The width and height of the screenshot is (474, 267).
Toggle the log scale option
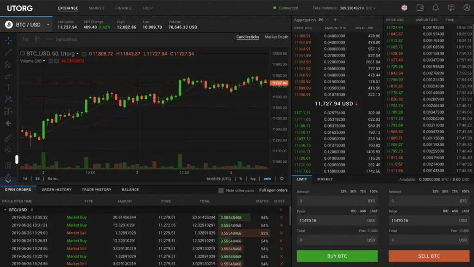(253, 179)
